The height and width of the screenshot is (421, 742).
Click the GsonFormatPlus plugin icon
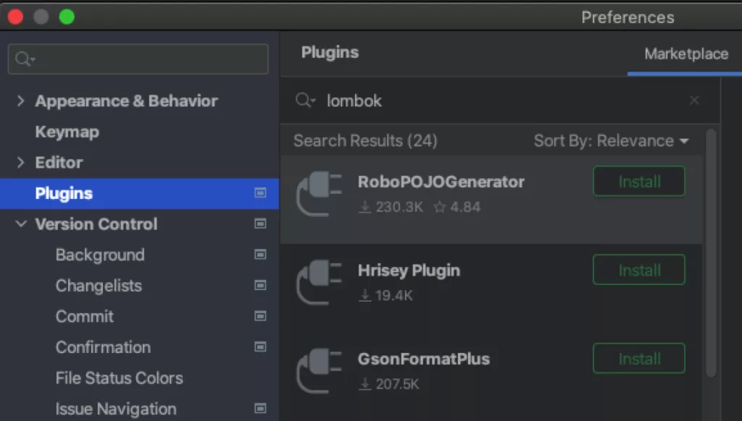[x=319, y=371]
